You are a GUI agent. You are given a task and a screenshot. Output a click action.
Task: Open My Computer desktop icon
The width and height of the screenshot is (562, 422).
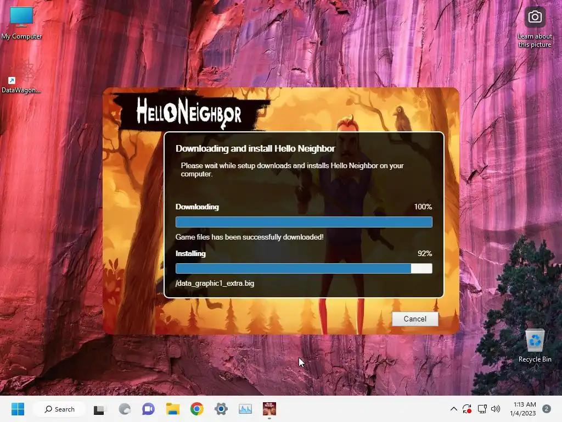pos(21,23)
